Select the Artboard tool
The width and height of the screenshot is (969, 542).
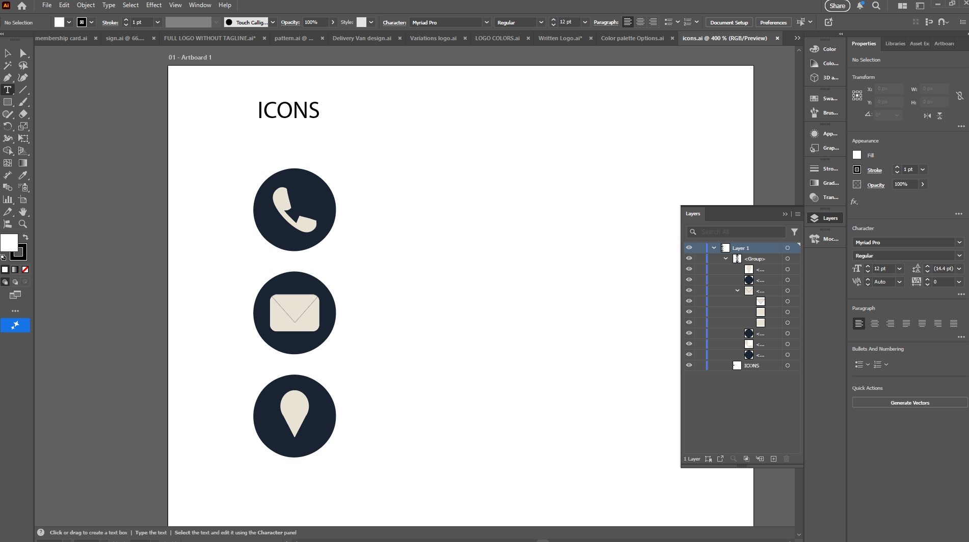23,199
